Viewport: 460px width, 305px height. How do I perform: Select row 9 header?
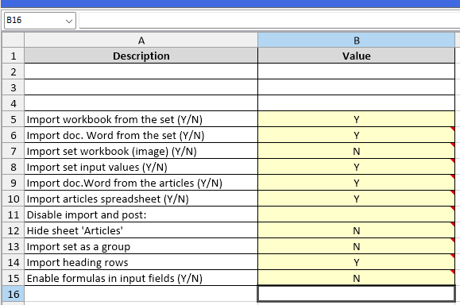point(14,183)
